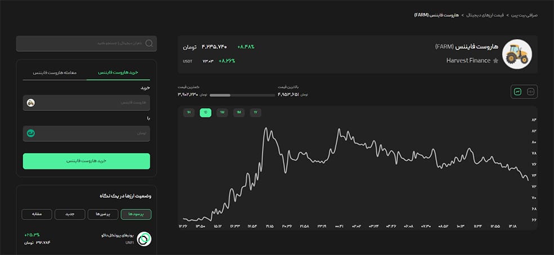The height and width of the screenshot is (255, 554).
Task: Select the 1D chart timeframe
Action: (x=205, y=113)
